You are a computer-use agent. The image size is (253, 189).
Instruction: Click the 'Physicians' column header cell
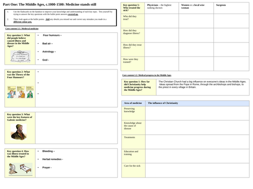coord(161,8)
